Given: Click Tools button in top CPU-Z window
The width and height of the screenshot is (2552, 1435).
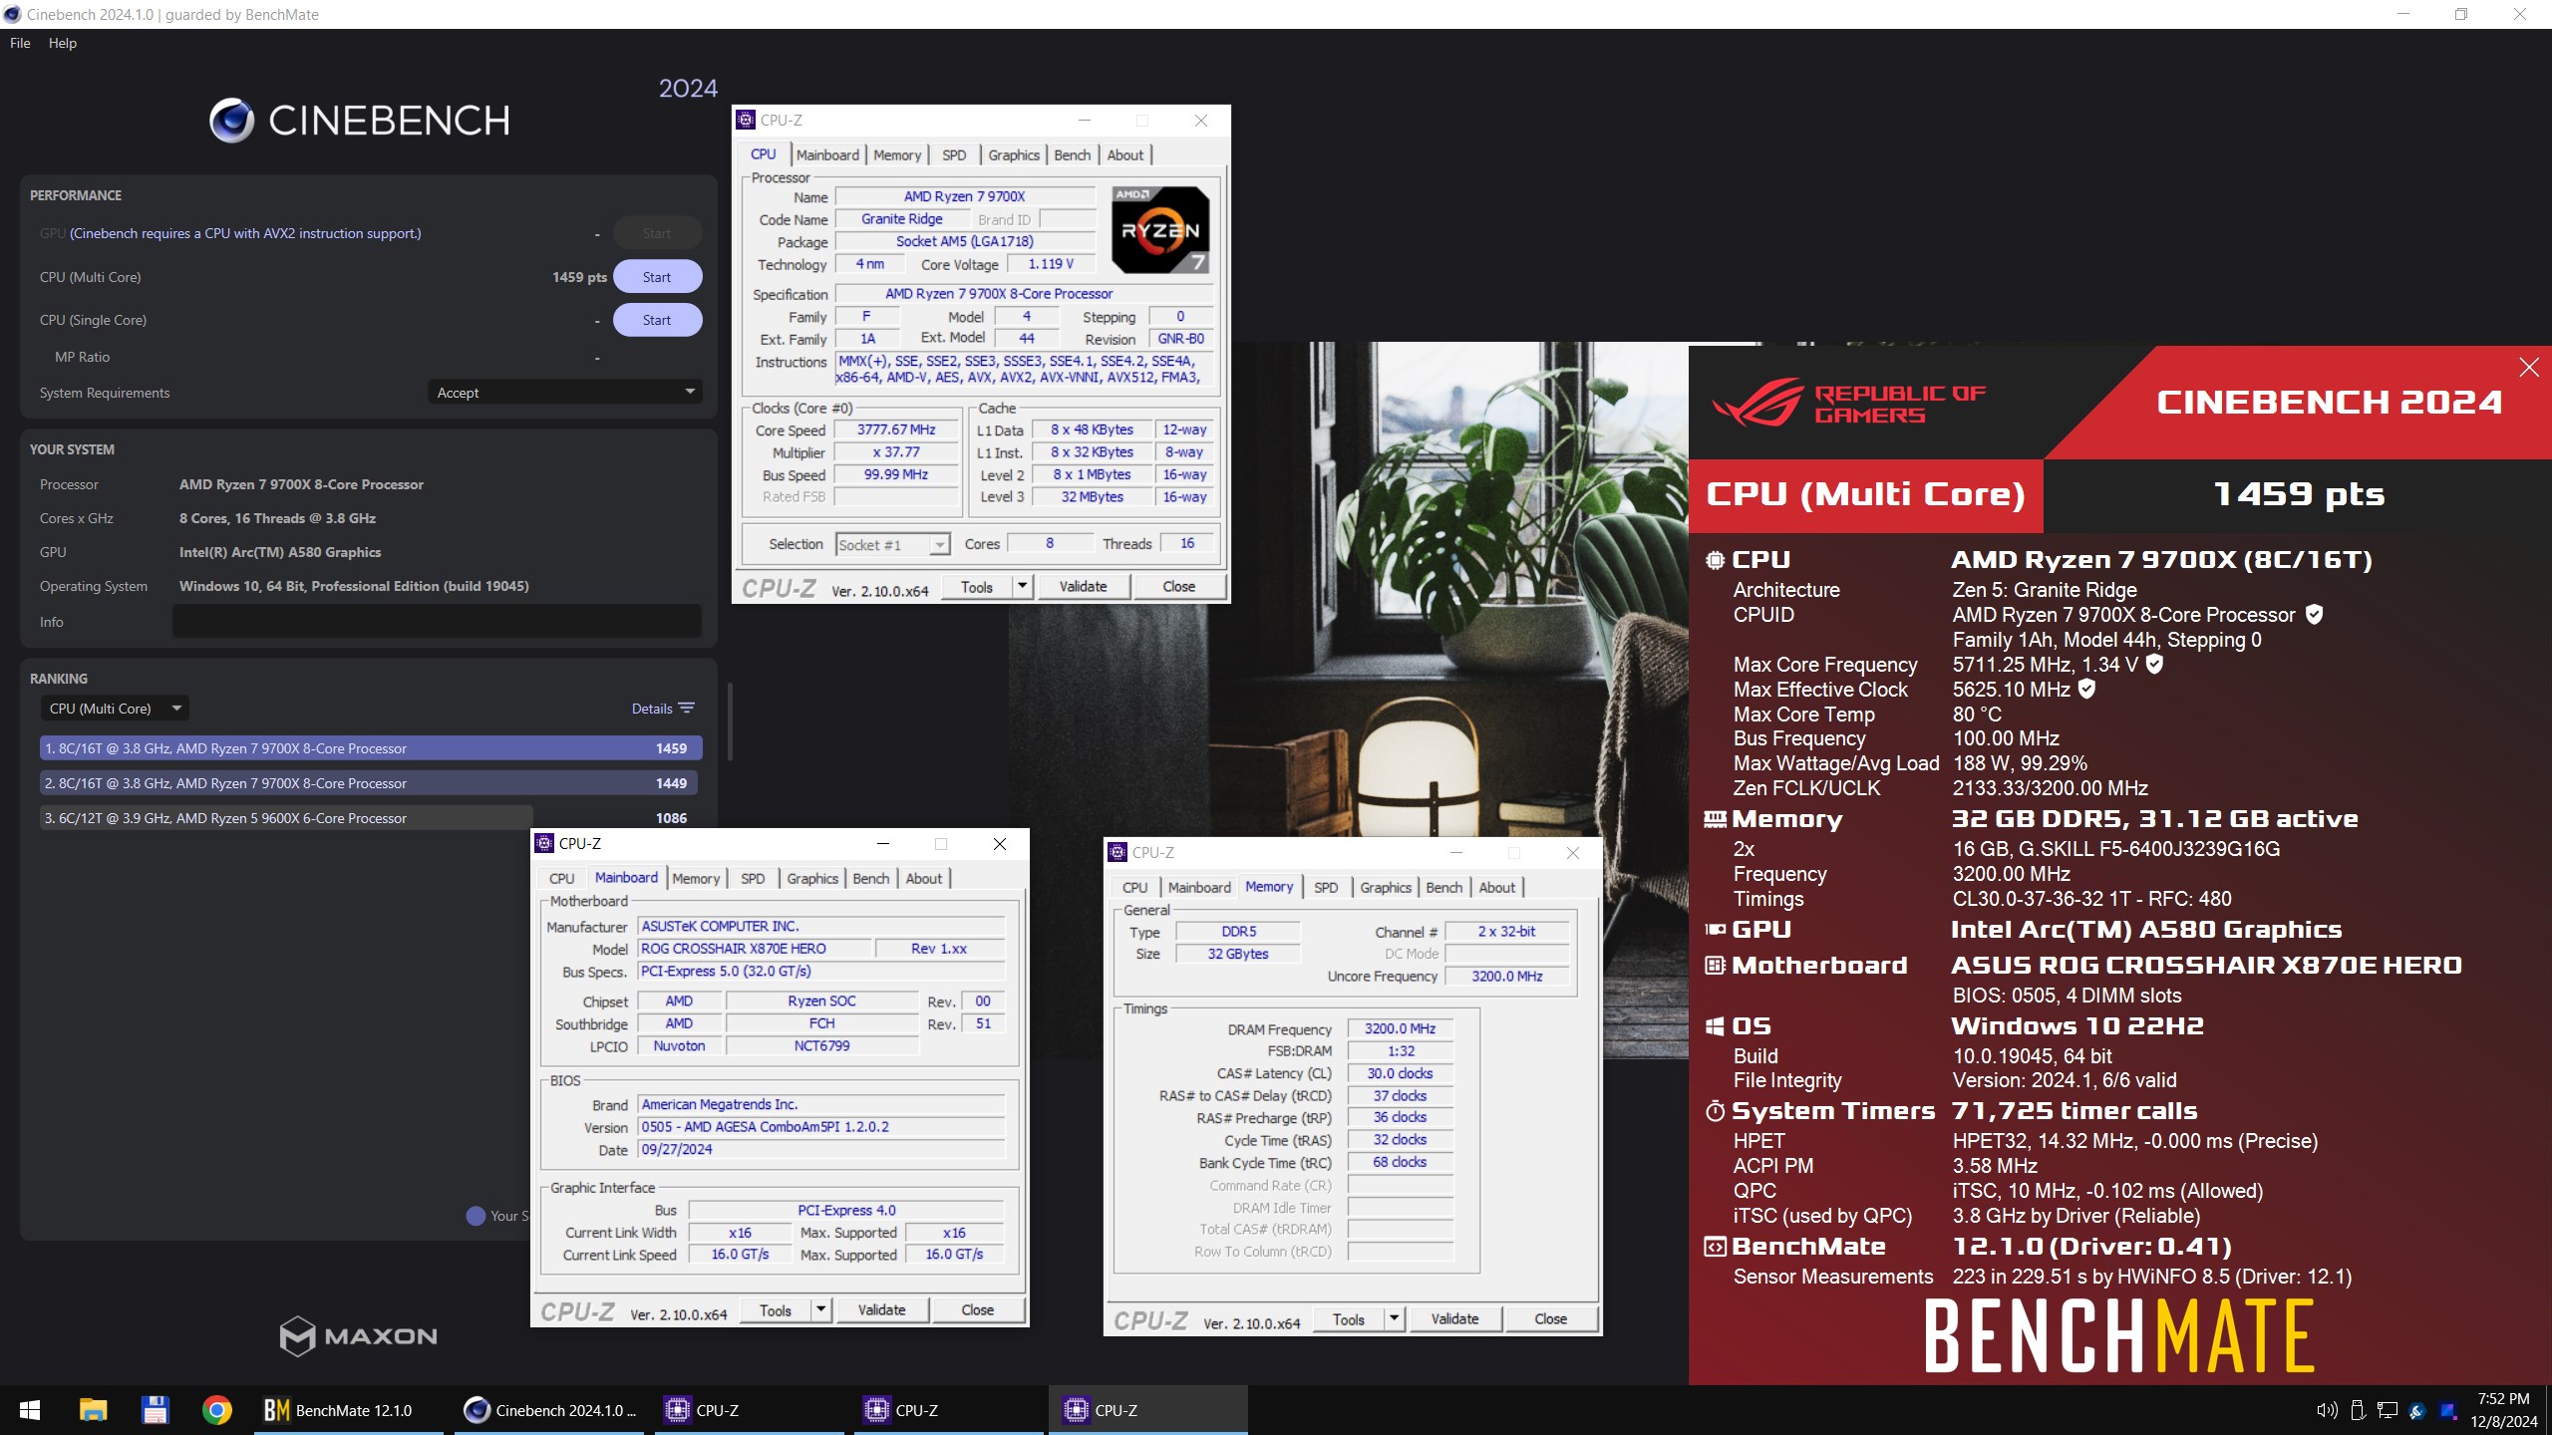Looking at the screenshot, I should coord(977,587).
